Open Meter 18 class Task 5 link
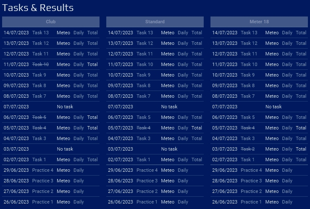Viewport: 310px width, 209px height. 248,117
